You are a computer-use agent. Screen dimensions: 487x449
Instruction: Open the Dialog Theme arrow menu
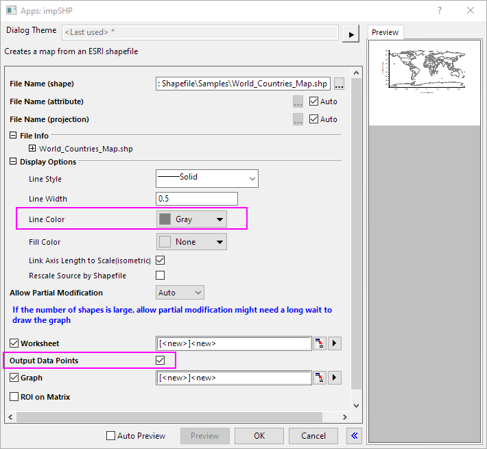(351, 34)
